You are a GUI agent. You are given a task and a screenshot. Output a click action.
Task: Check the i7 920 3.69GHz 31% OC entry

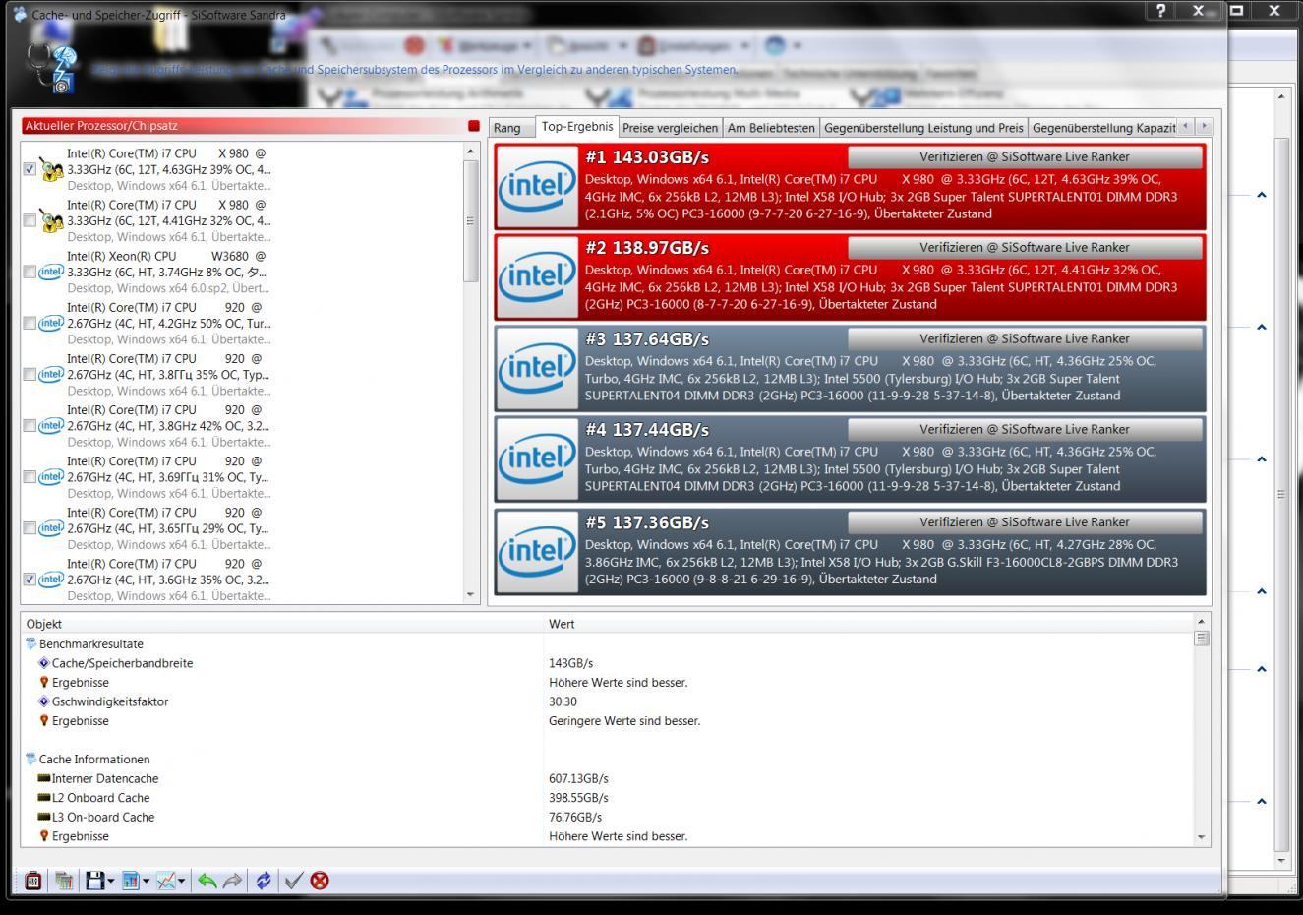pos(30,477)
